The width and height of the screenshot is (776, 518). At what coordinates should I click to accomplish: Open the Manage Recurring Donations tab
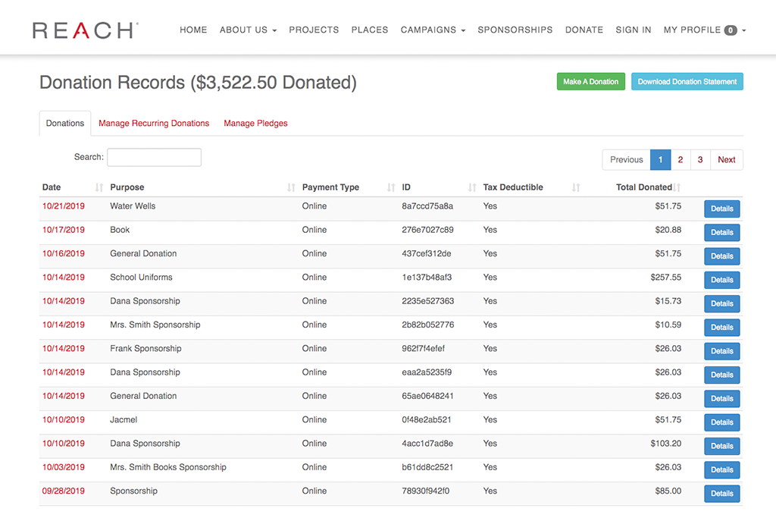coord(154,123)
